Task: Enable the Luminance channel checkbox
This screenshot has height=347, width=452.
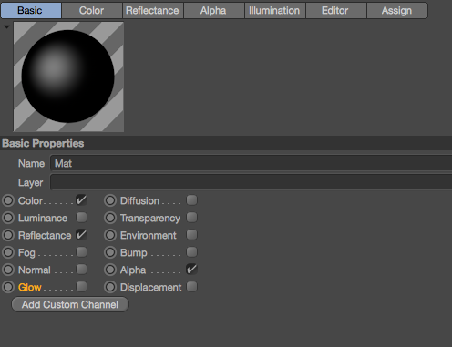Action: (x=81, y=218)
